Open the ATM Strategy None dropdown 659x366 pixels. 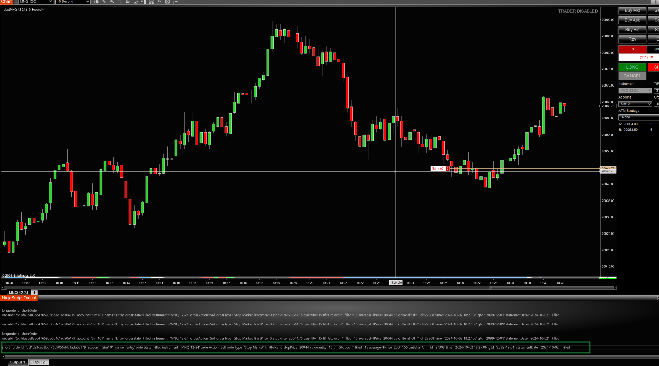639,117
